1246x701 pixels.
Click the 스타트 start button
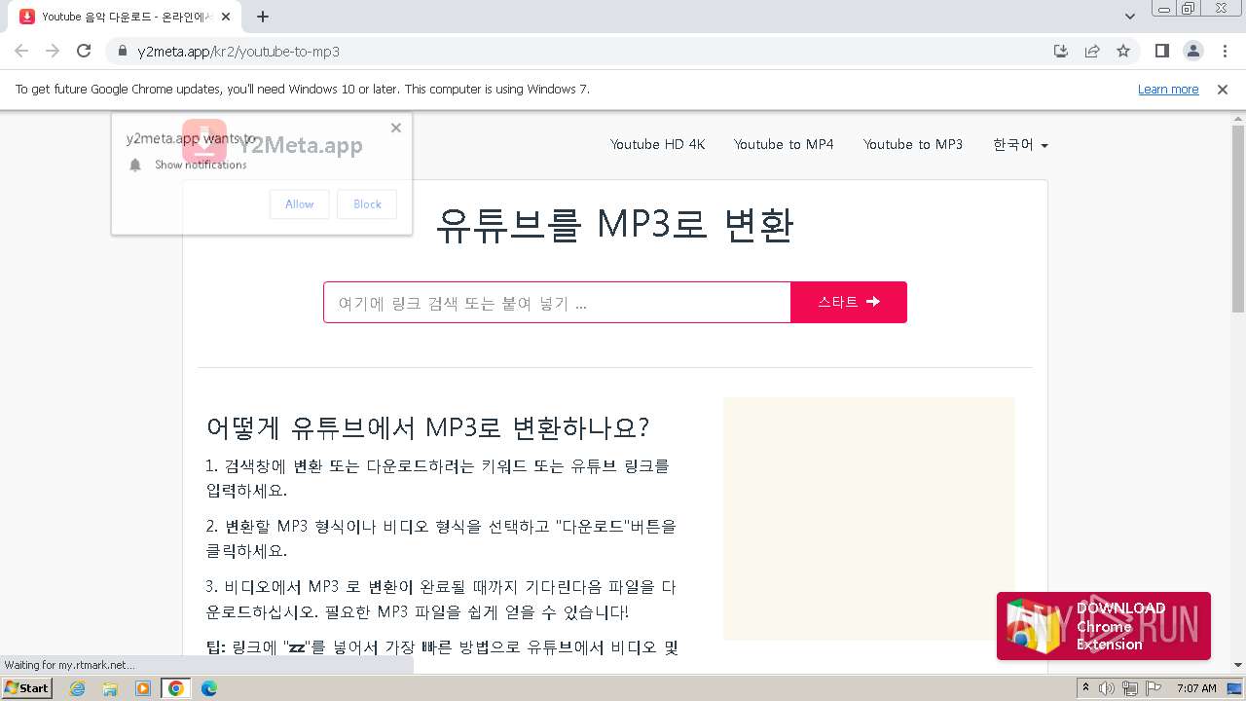(849, 302)
